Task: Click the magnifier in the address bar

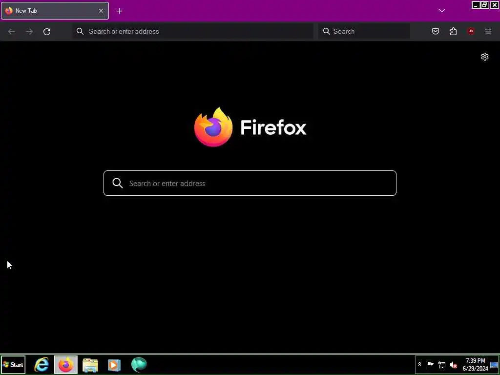Action: (80, 31)
